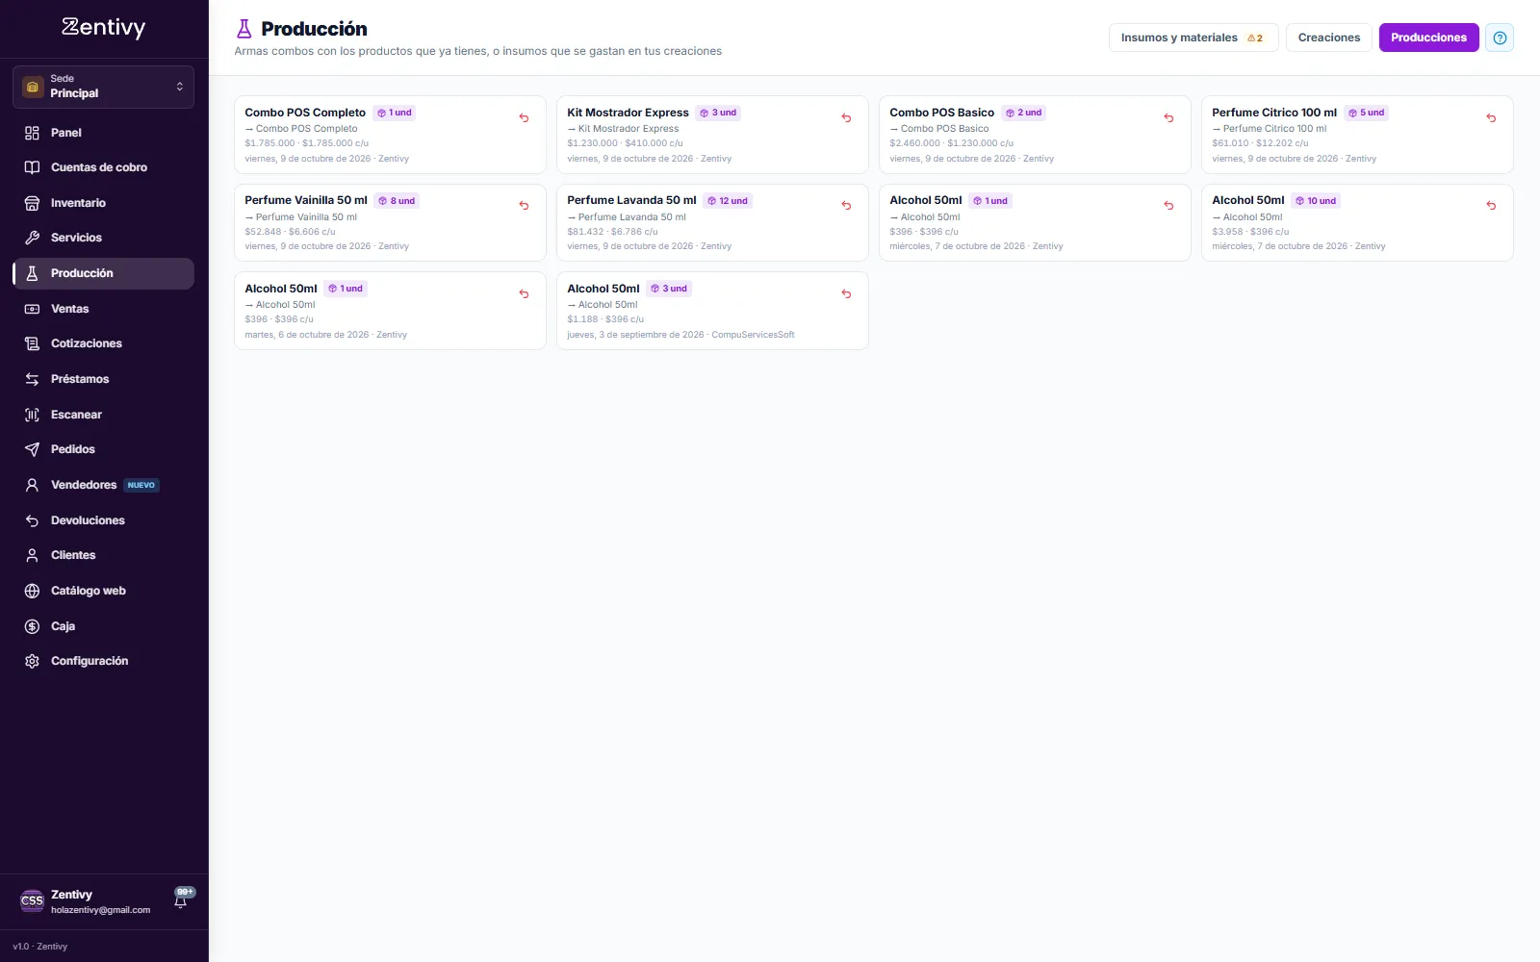
Task: Open the help question-mark icon
Action: click(x=1500, y=38)
